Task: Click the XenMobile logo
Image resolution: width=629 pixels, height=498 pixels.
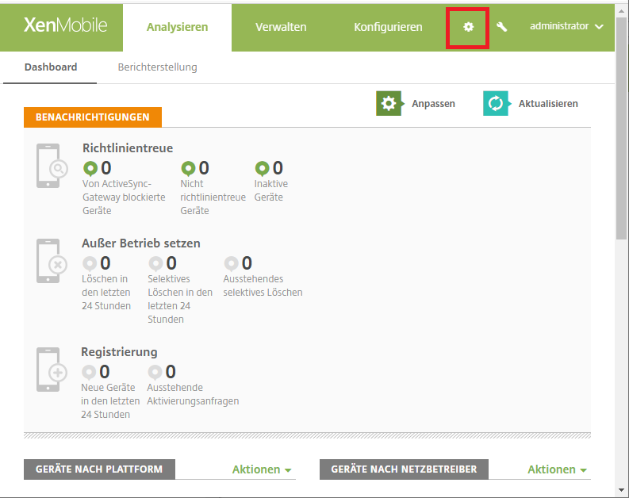Action: point(65,25)
